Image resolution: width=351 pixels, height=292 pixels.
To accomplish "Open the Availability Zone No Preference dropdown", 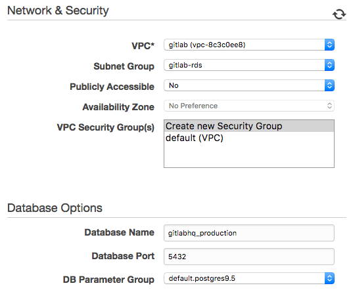I will [249, 106].
